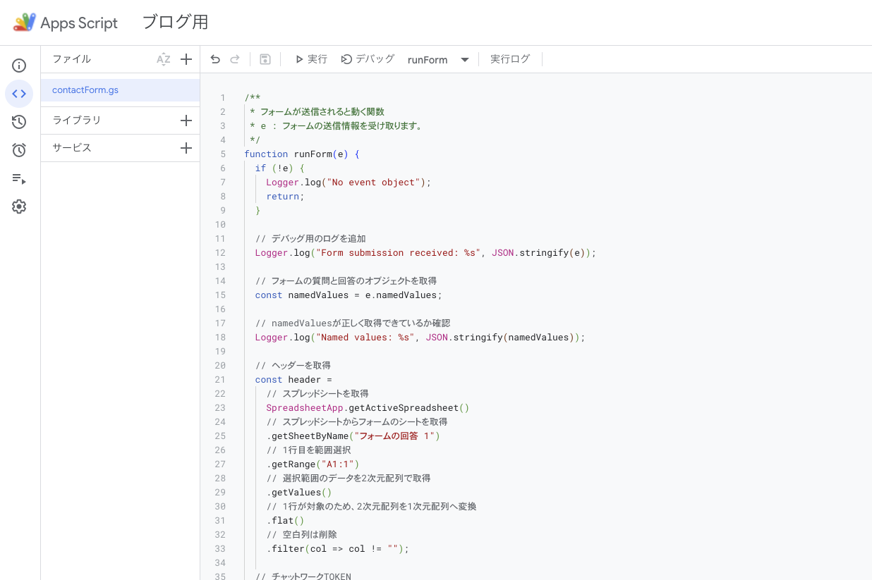Click the サービス section label
This screenshot has height=580, width=872.
[x=72, y=148]
